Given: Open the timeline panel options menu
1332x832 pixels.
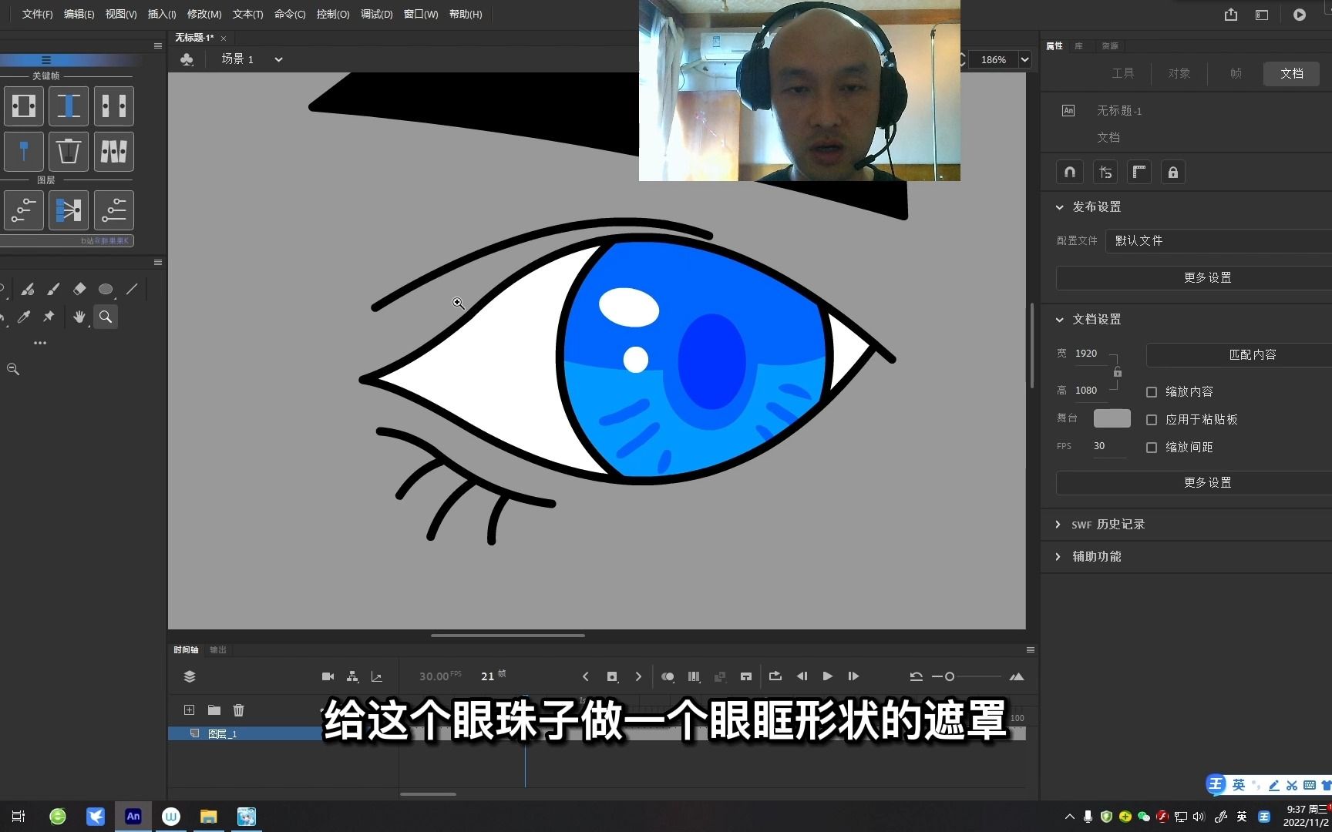Looking at the screenshot, I should tap(1031, 650).
